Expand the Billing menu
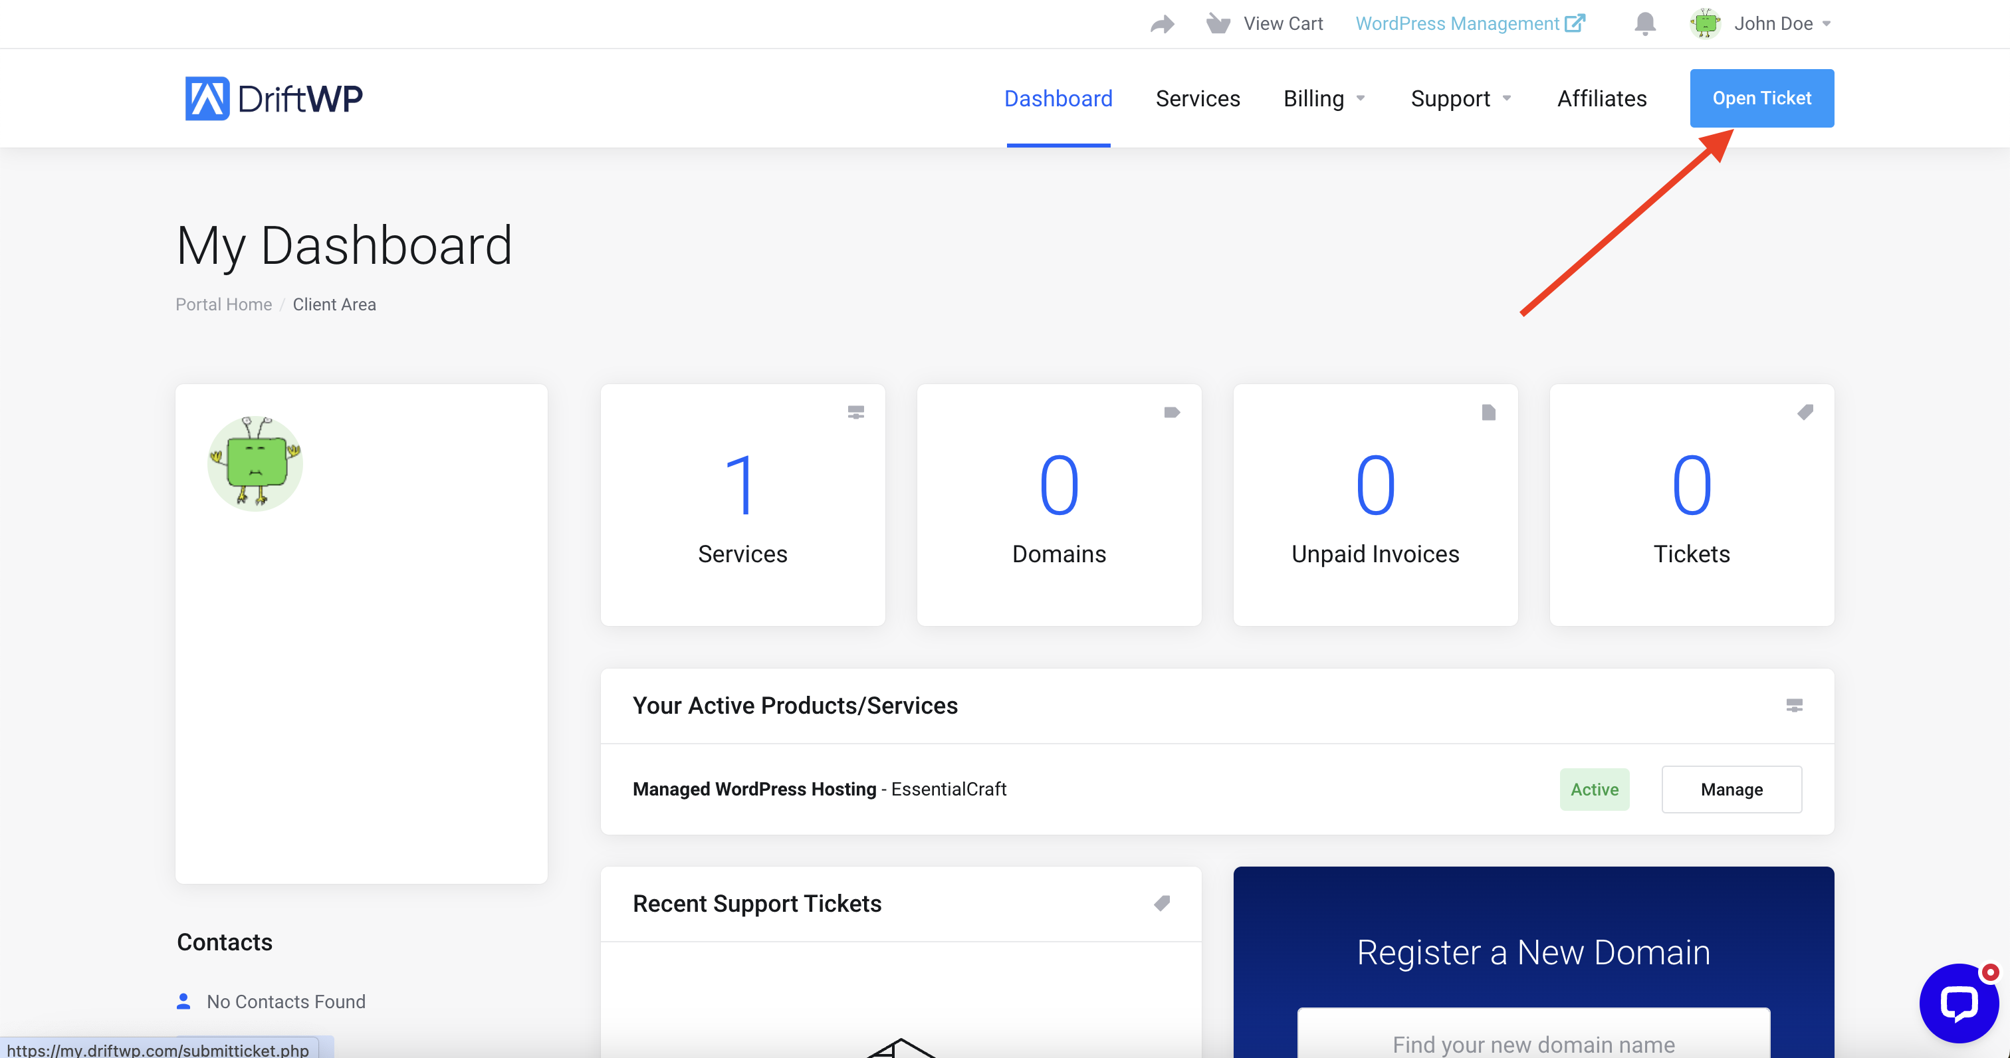The image size is (2010, 1058). 1323,98
